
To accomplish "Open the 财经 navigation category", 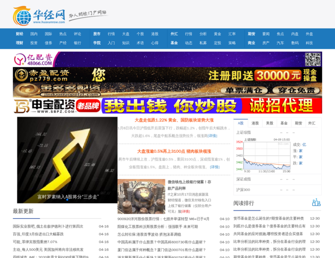I will (20, 34).
